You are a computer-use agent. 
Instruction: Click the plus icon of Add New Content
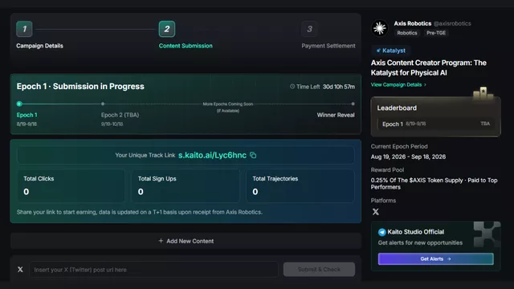pos(161,241)
